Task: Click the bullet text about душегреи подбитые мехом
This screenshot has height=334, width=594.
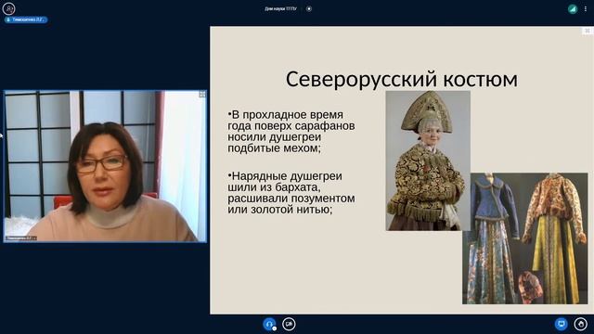Action: click(291, 132)
